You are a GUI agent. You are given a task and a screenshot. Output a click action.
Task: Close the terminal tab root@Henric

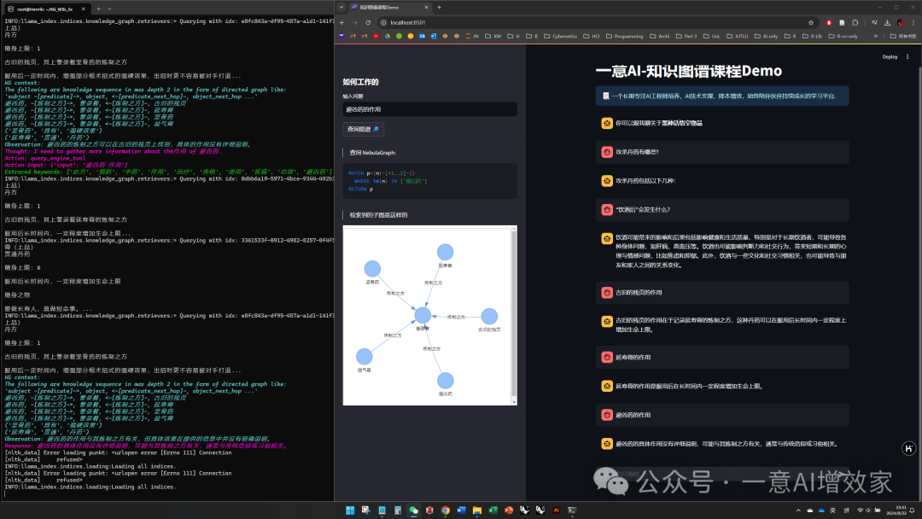83,9
